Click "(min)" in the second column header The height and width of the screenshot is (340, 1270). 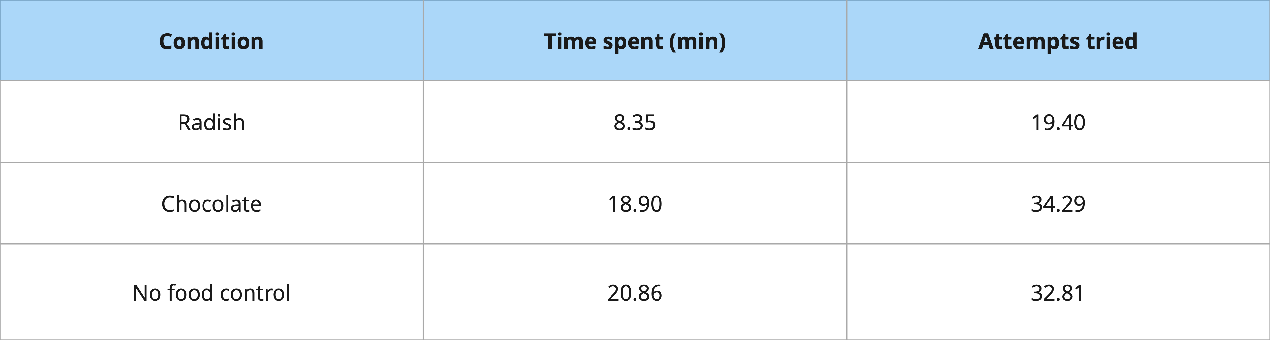tap(697, 42)
